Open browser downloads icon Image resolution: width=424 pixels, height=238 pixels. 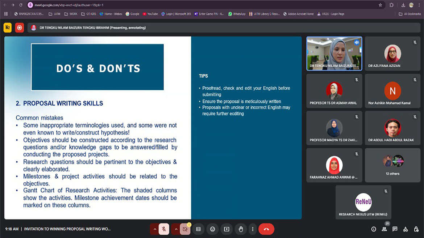403,5
